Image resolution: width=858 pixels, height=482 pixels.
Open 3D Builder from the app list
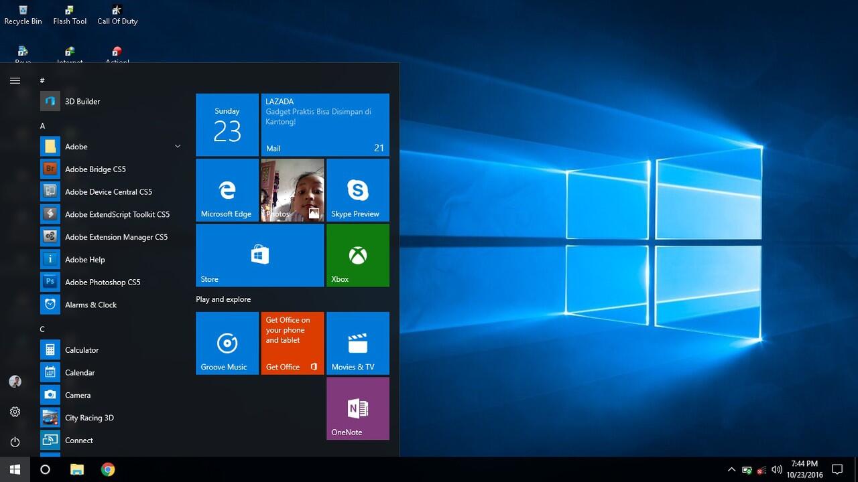click(111, 102)
